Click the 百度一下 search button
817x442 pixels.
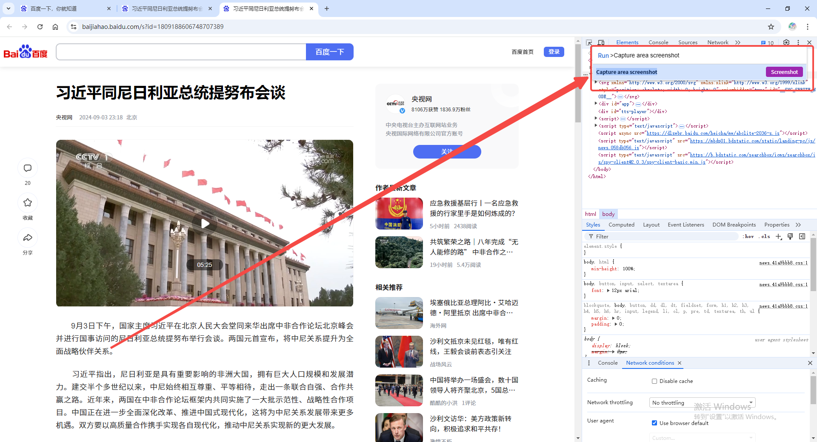330,52
